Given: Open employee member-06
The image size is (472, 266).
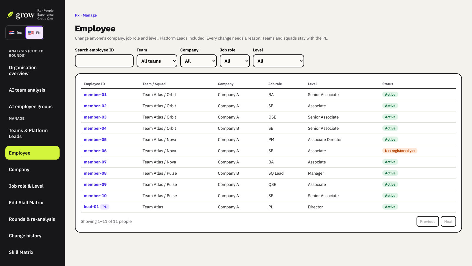Looking at the screenshot, I should 95,151.
